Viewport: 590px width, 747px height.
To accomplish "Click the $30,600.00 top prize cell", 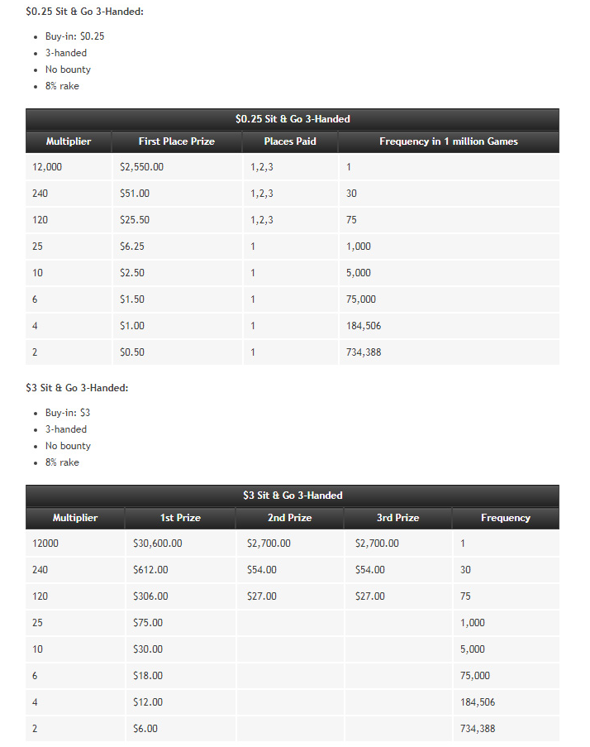I will [x=157, y=543].
